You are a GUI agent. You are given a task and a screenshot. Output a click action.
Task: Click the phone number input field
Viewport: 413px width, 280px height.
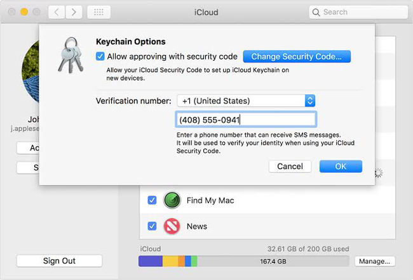(x=245, y=120)
